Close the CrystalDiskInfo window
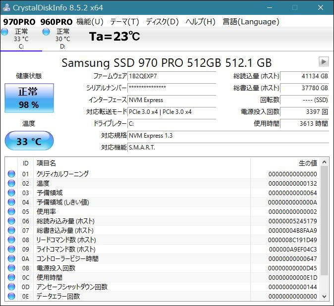Image resolution: width=334 pixels, height=306 pixels. coord(321,7)
